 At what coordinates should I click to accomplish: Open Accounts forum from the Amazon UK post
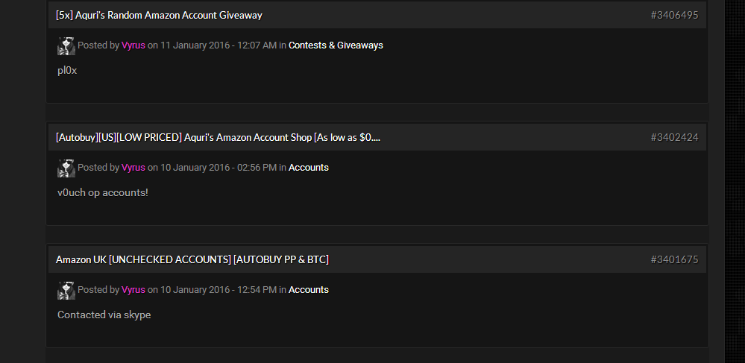(x=309, y=290)
